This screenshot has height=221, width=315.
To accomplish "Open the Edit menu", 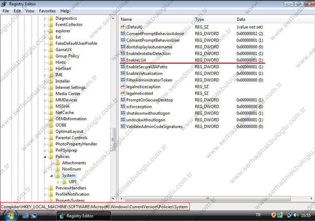I will [17, 11].
